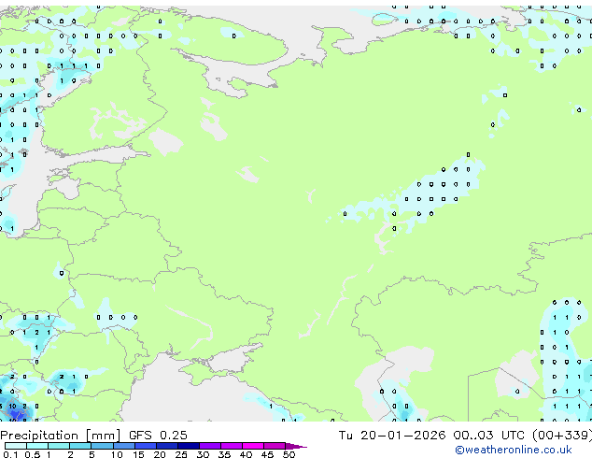Click the '45' legend scale label
592x458 pixels.
pyautogui.click(x=267, y=454)
